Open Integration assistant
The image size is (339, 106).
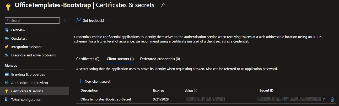click(26, 47)
